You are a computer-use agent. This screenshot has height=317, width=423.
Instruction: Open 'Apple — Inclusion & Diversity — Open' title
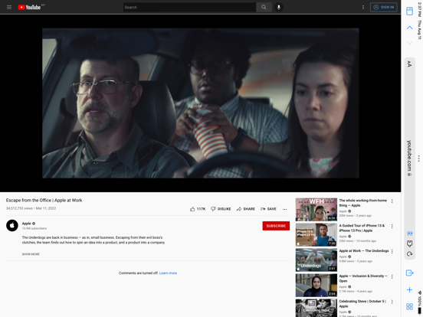coord(363,279)
